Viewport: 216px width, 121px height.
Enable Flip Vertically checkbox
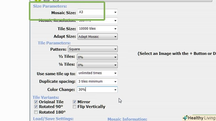74,107
